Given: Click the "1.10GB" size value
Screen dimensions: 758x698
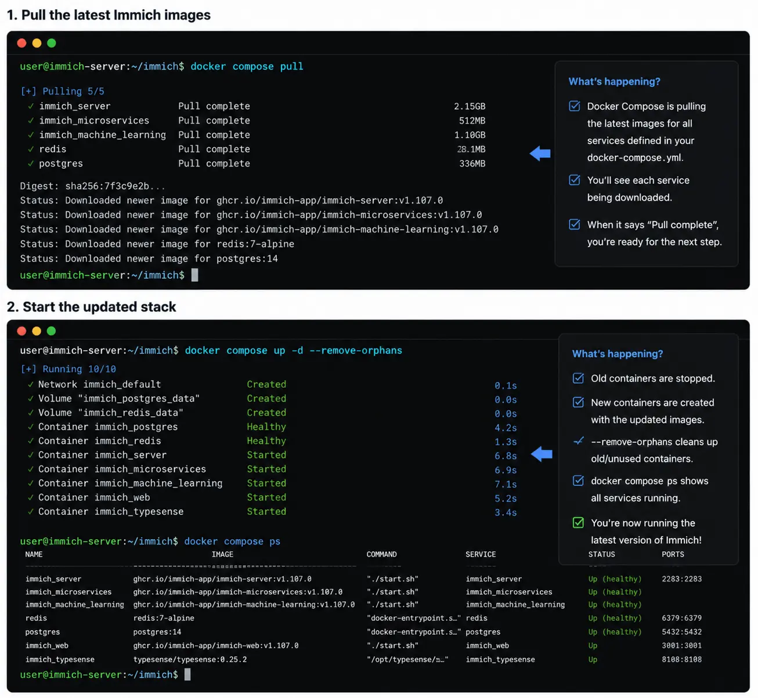Looking at the screenshot, I should coord(470,135).
